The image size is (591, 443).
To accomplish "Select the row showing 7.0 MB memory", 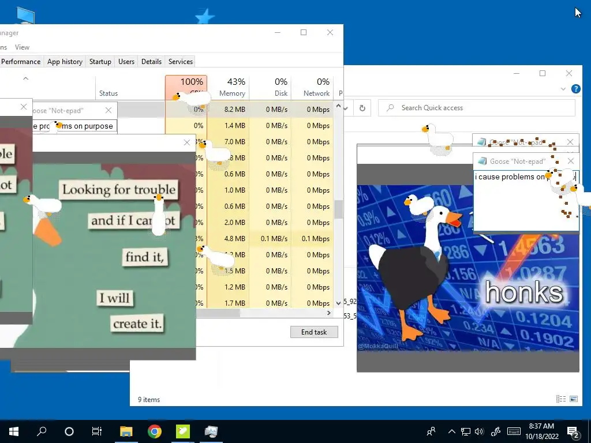I will [264, 142].
